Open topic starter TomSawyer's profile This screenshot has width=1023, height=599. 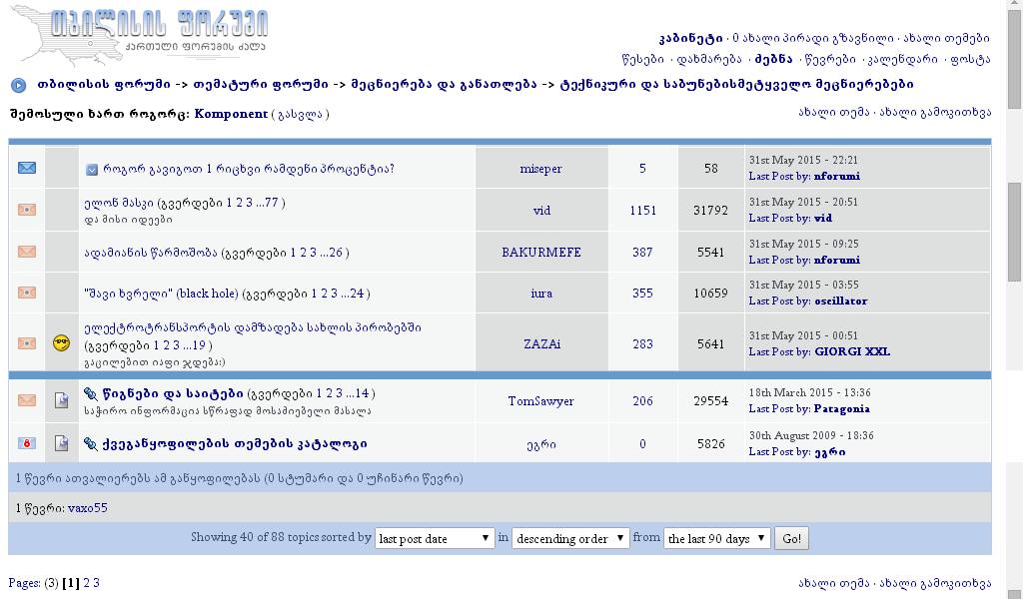pos(540,401)
